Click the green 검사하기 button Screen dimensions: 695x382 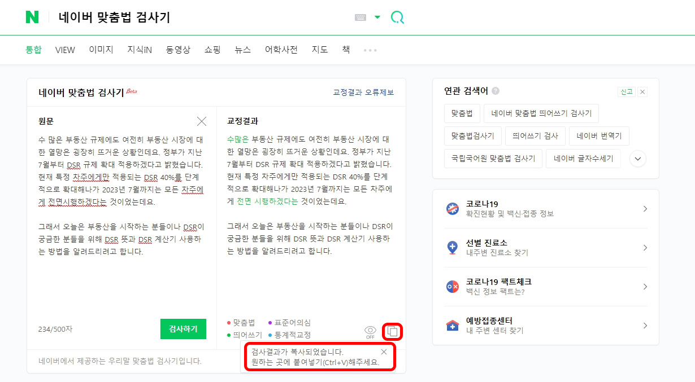183,329
